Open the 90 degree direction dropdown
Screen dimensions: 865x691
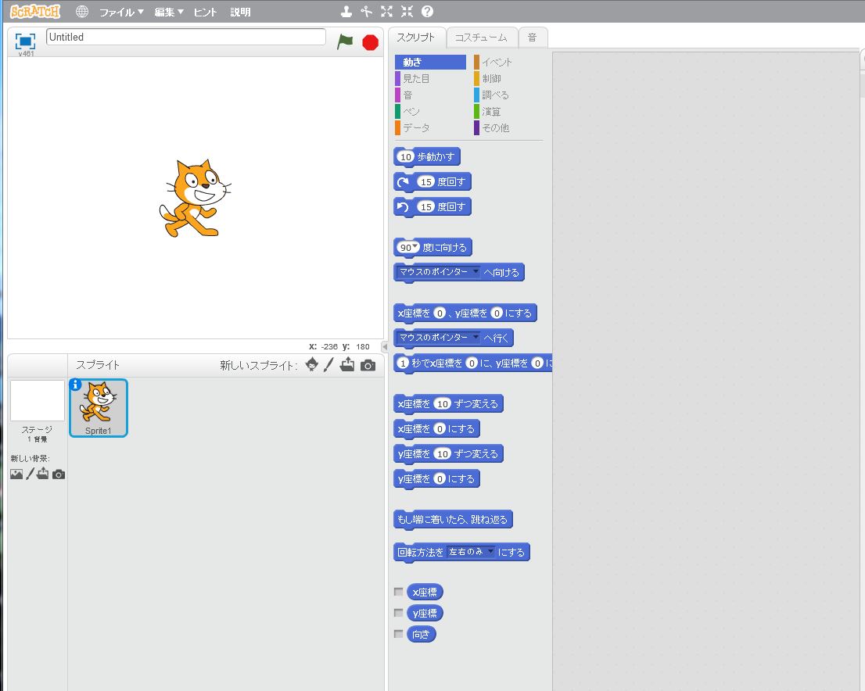[x=415, y=247]
